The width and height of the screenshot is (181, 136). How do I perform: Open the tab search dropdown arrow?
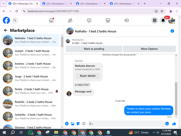point(4,4)
